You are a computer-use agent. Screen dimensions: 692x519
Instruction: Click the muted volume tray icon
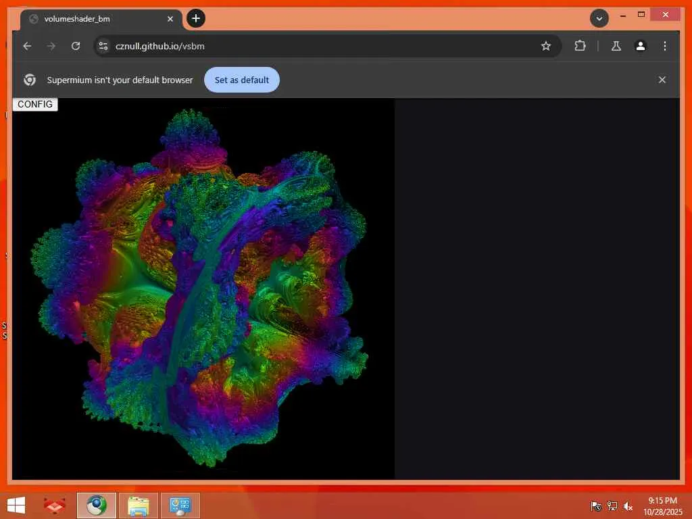point(628,505)
